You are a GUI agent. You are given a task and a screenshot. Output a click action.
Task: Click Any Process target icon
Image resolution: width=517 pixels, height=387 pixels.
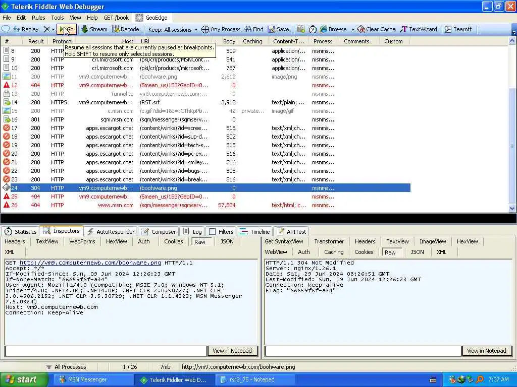tap(205, 29)
